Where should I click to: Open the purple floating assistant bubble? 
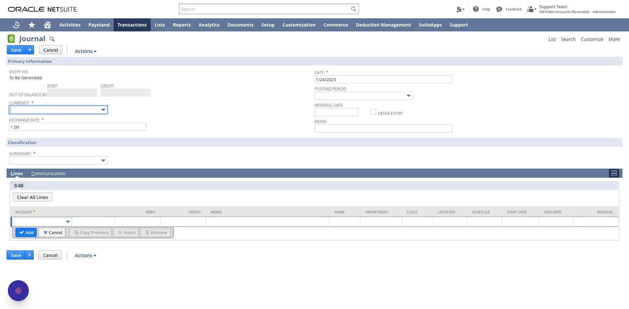[x=18, y=291]
